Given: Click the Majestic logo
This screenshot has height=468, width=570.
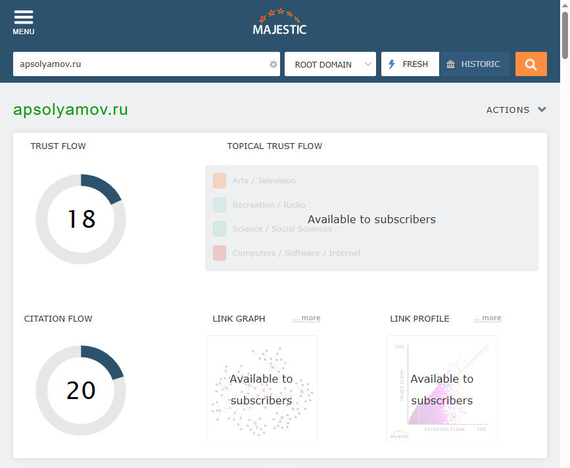Looking at the screenshot, I should click(279, 22).
